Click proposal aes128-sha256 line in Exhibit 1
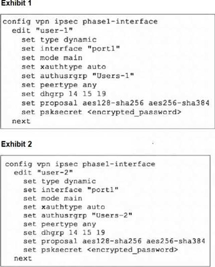215x267 pixels. pos(116,103)
